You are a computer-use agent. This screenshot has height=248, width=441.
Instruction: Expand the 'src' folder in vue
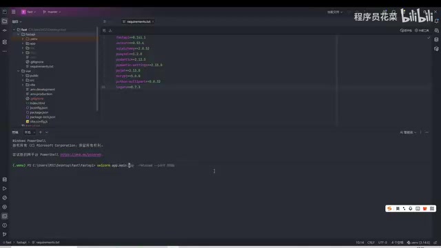pos(23,80)
